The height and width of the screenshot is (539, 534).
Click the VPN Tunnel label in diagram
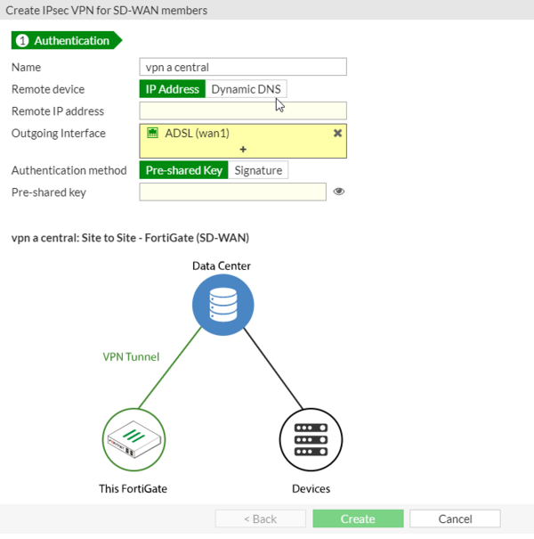(x=131, y=357)
